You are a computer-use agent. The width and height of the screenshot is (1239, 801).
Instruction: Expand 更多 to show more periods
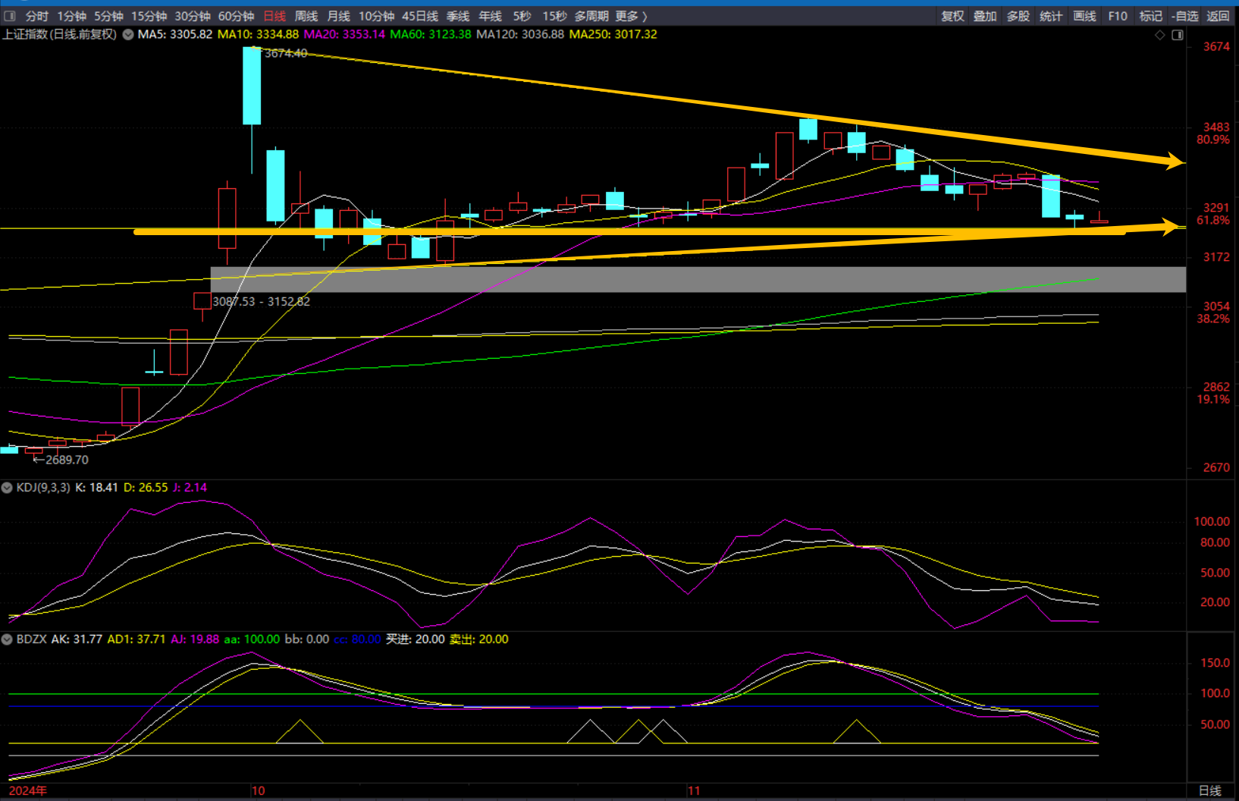pos(631,16)
